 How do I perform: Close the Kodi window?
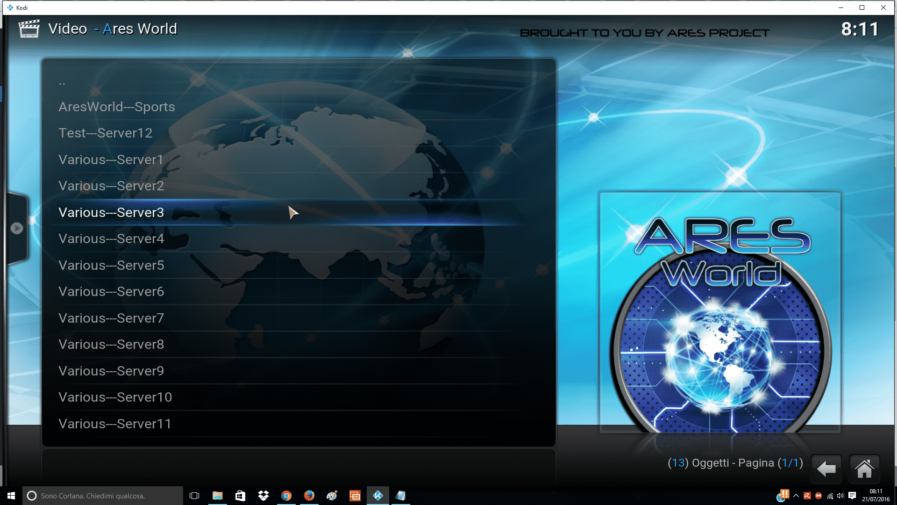point(883,7)
